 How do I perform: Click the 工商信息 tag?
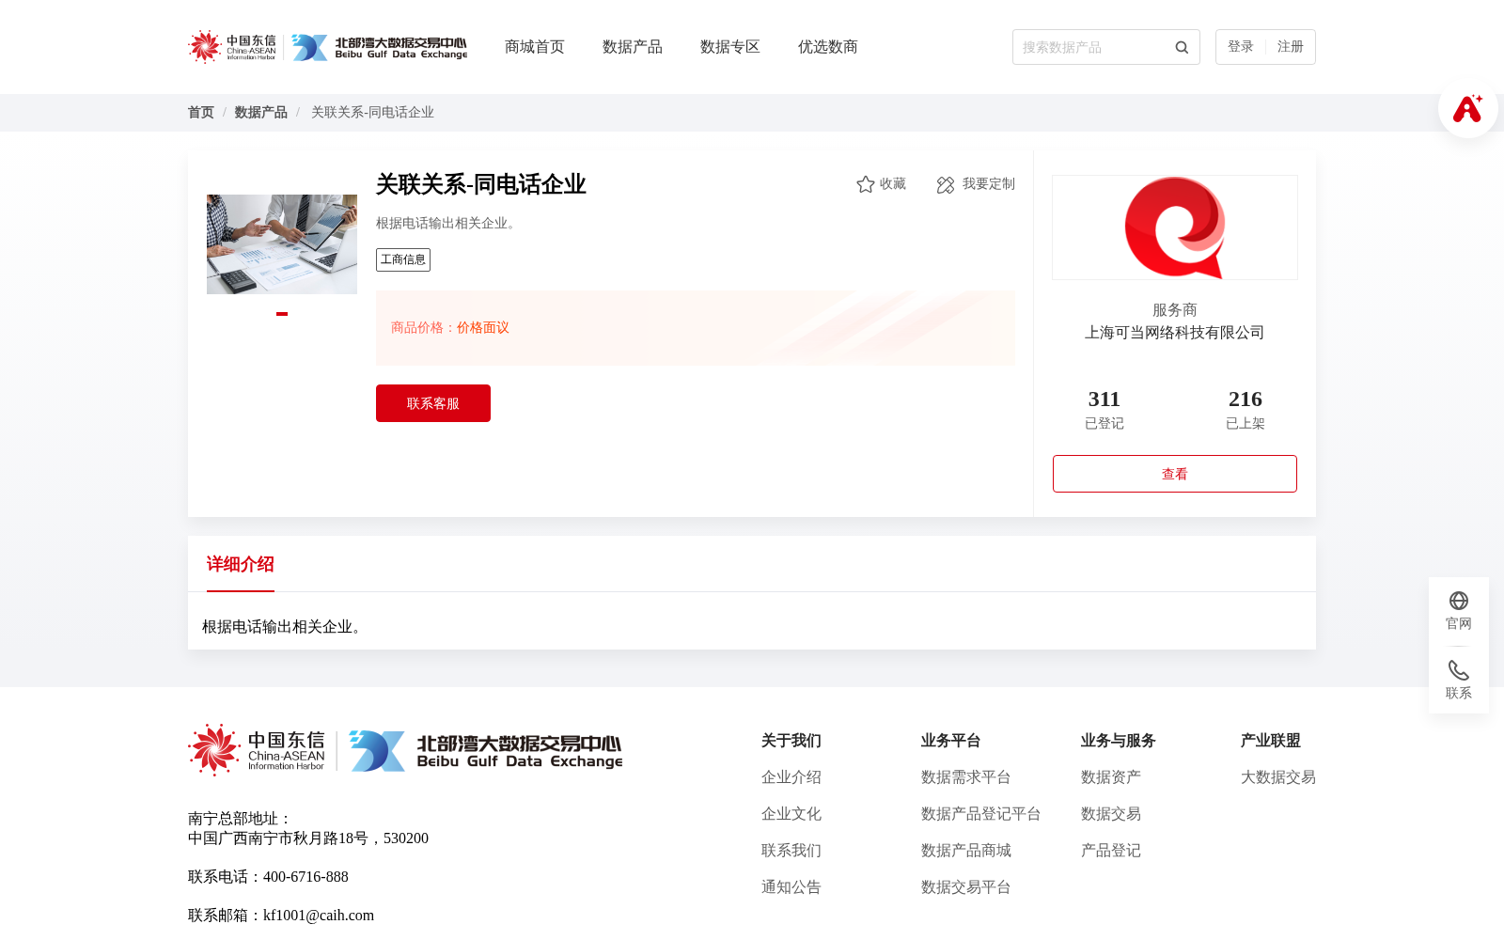(403, 259)
